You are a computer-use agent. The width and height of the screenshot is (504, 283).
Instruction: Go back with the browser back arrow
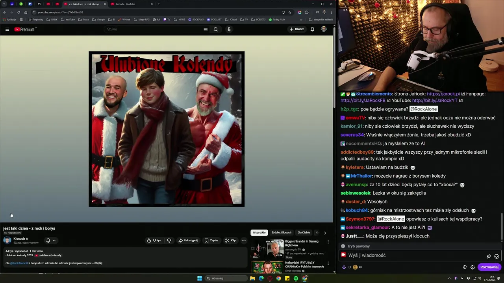(x=4, y=12)
